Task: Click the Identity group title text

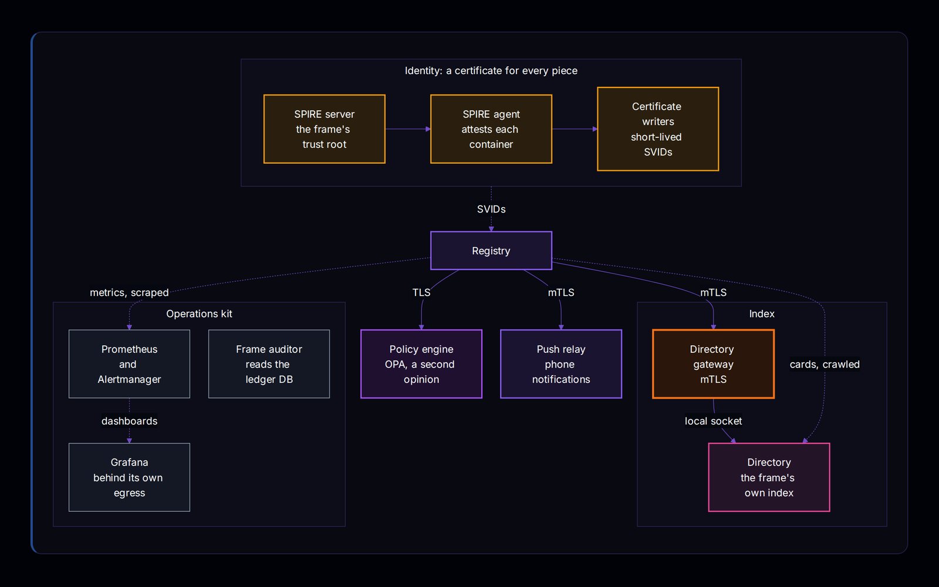Action: coord(491,70)
